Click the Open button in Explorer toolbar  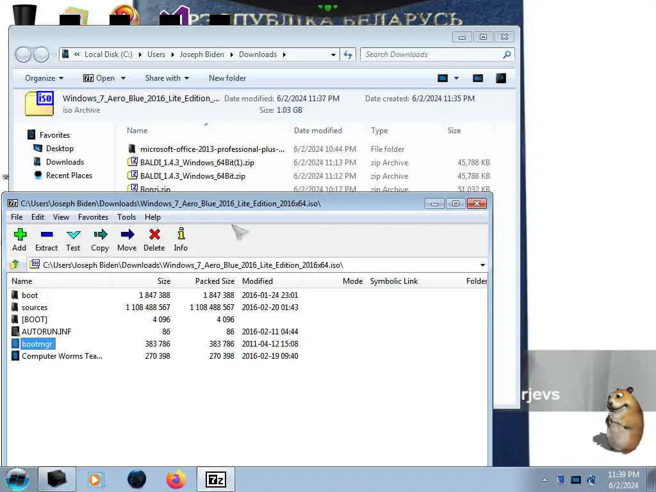pos(99,78)
